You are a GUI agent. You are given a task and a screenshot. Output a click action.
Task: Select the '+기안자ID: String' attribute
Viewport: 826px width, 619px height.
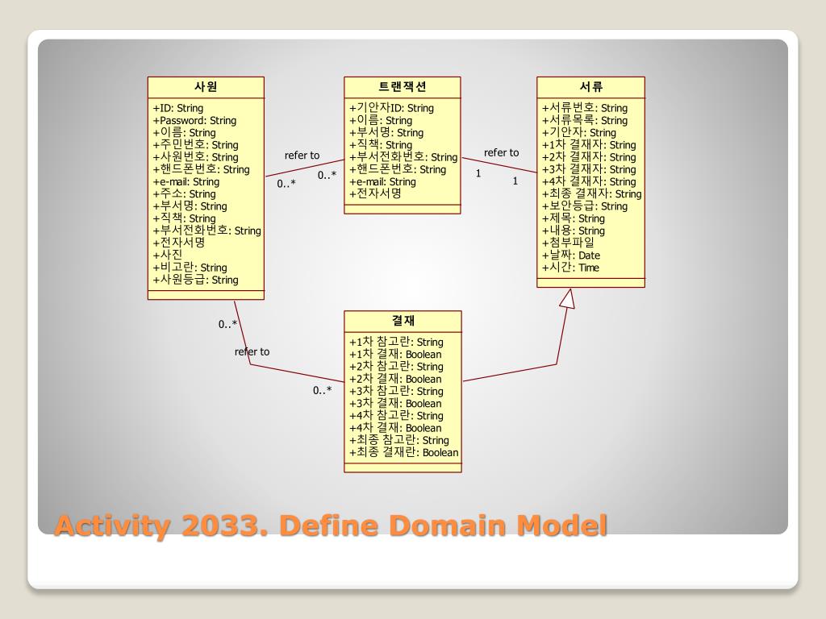[x=391, y=108]
